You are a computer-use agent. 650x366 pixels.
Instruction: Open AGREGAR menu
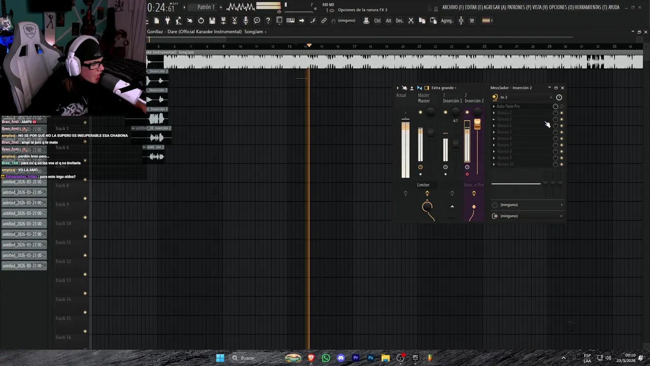point(495,8)
